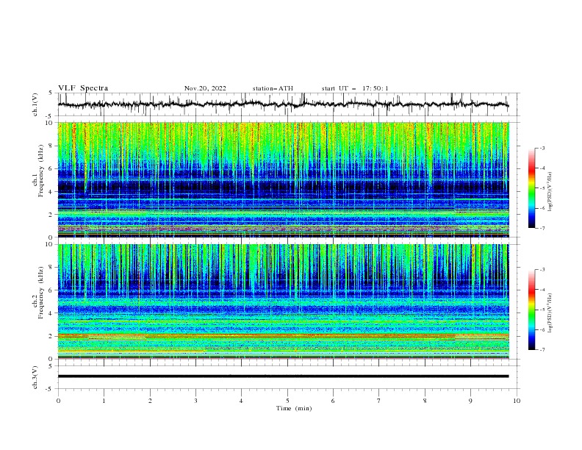Click the ch.2 color bar "log(PSD)(V²/Hz)" label
Viewport: 582px width, 450px height.
coord(550,313)
